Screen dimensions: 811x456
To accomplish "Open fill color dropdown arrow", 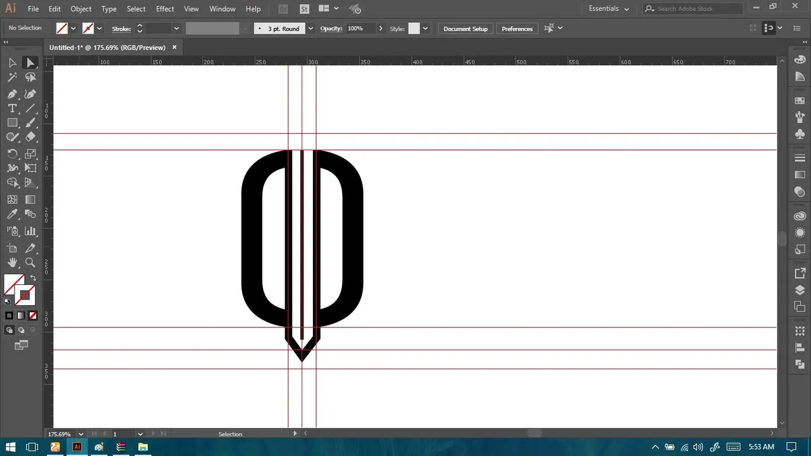I will point(73,28).
